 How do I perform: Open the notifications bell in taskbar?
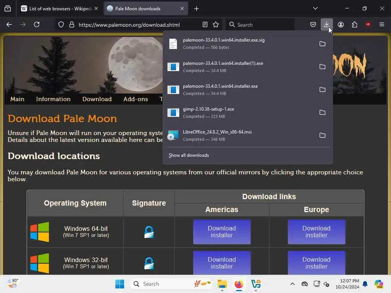click(x=365, y=284)
